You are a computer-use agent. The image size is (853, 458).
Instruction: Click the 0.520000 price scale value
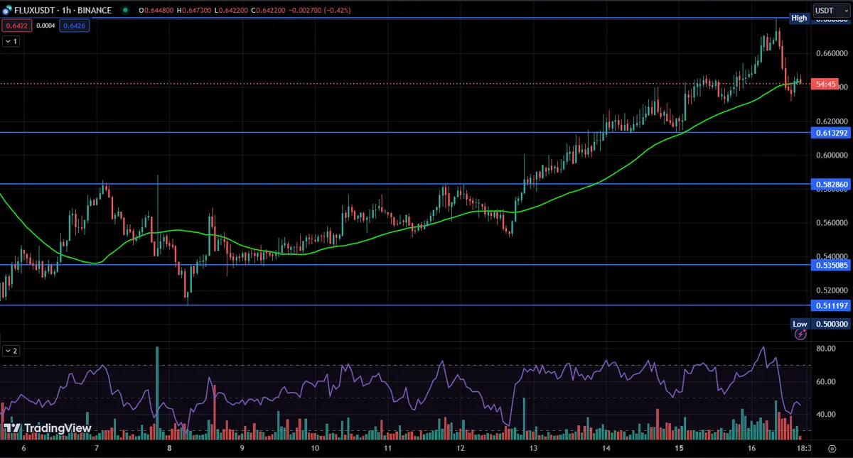coord(831,290)
